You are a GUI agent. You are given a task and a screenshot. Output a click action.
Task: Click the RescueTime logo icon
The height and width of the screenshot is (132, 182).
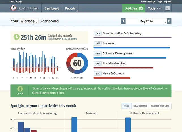[13, 8]
